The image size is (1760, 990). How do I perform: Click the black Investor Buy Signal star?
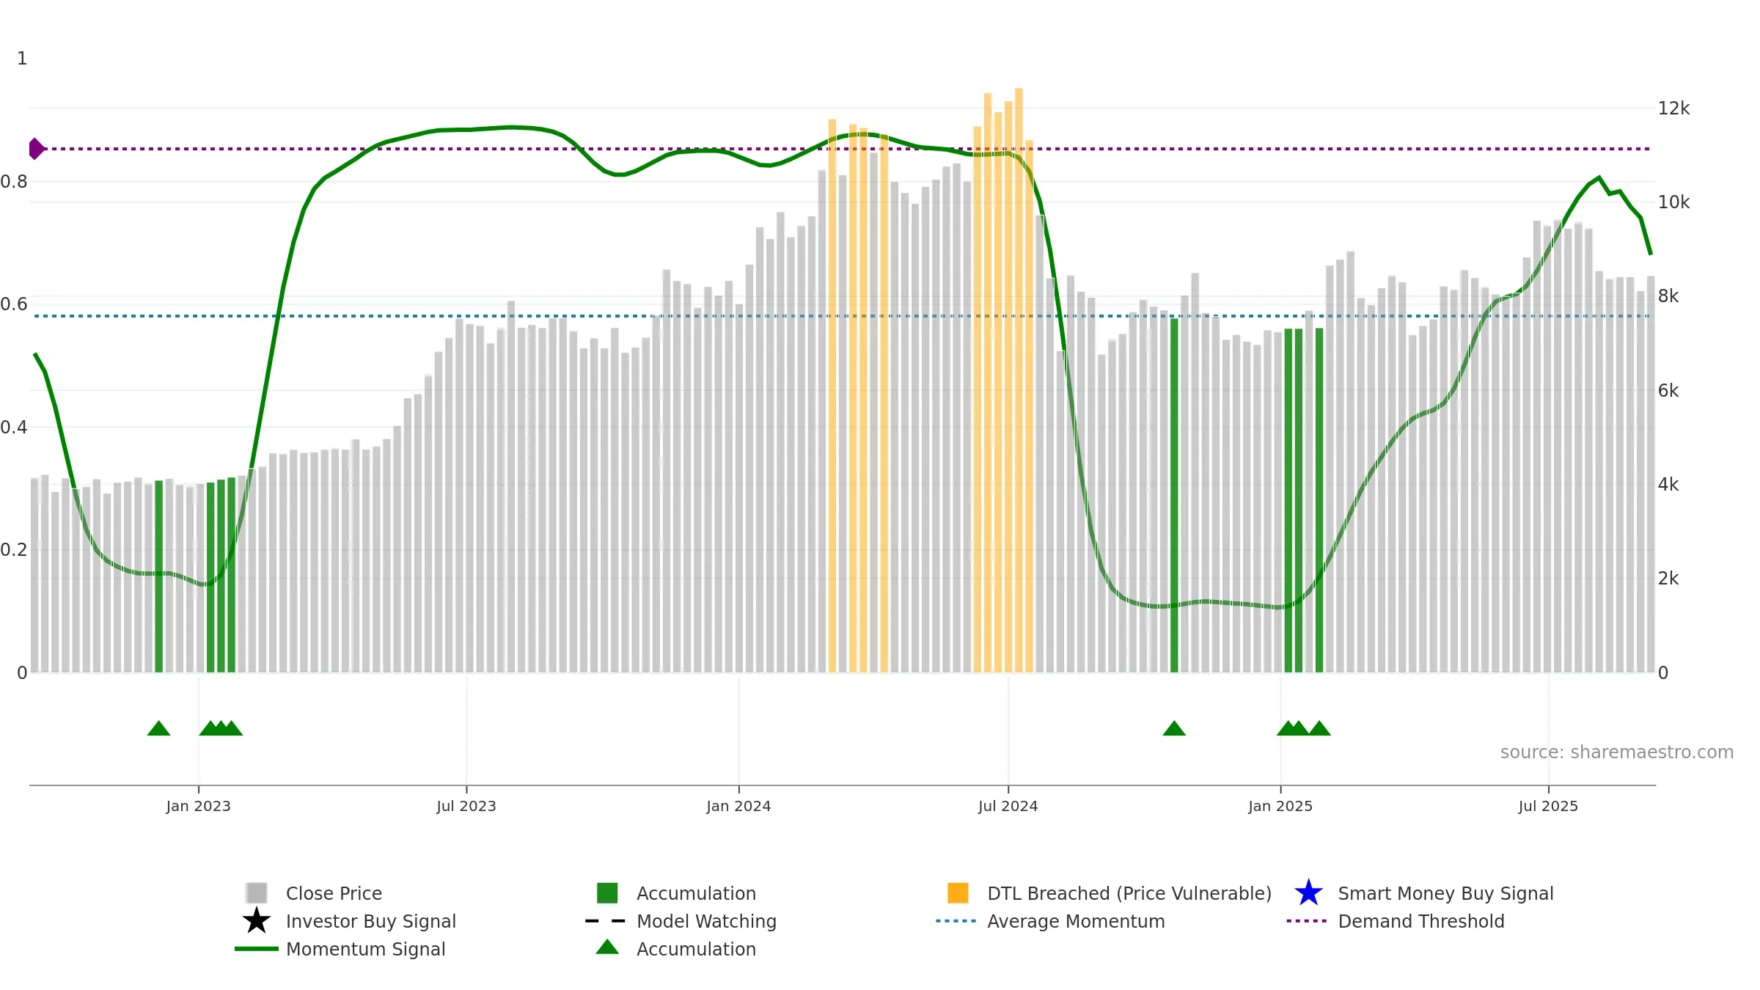257,920
